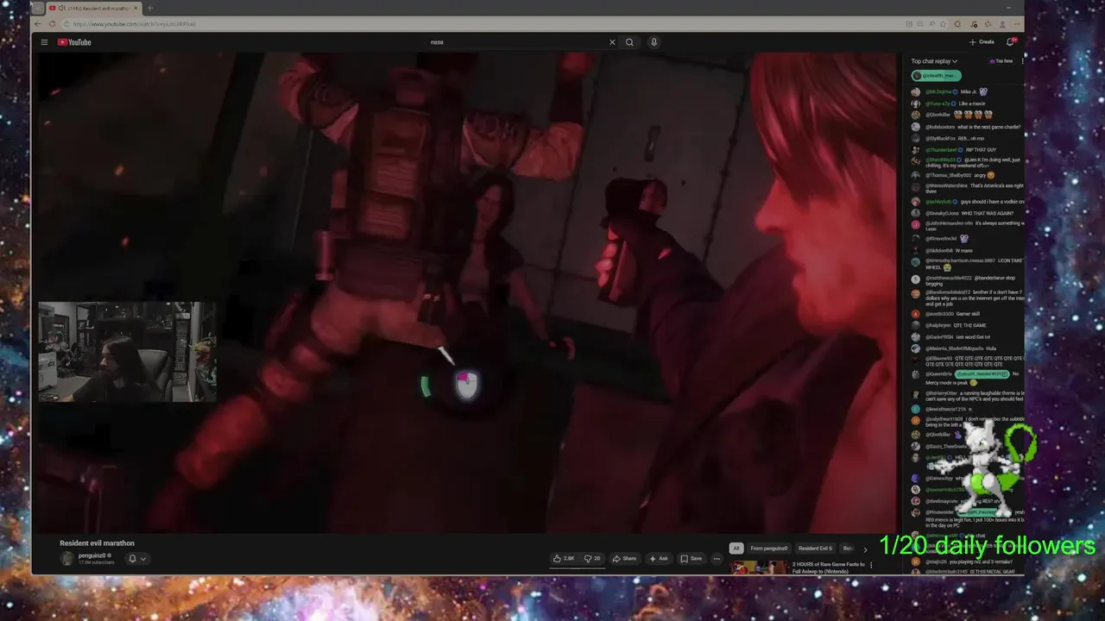The height and width of the screenshot is (621, 1105).
Task: Select the 'All' filter chip
Action: (736, 549)
